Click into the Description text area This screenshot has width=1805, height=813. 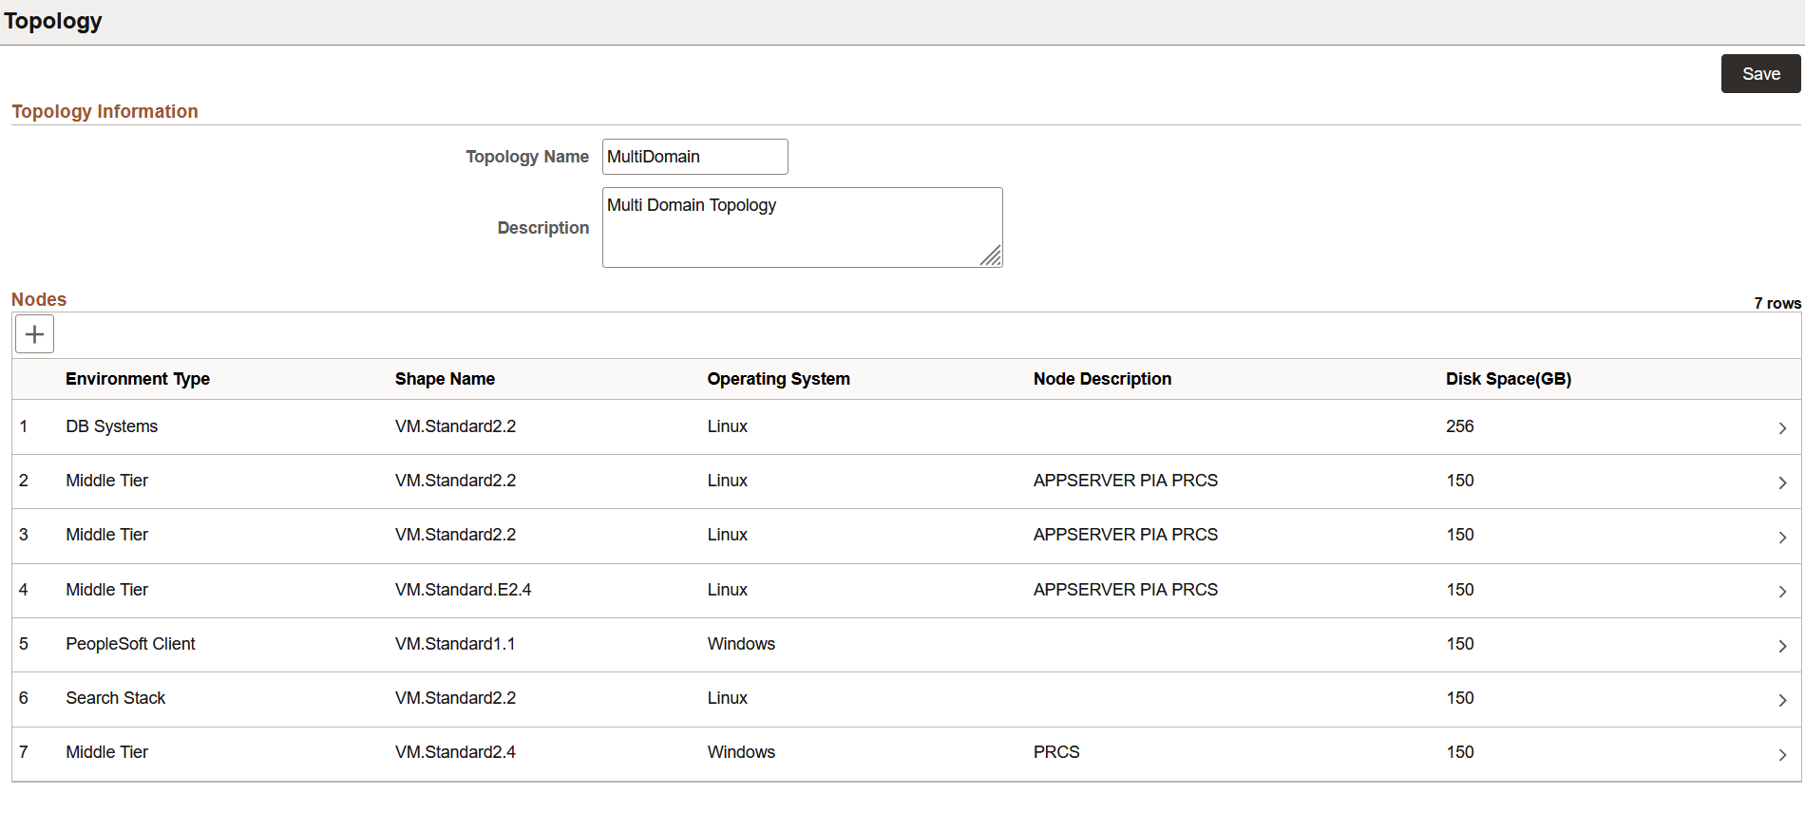point(802,227)
